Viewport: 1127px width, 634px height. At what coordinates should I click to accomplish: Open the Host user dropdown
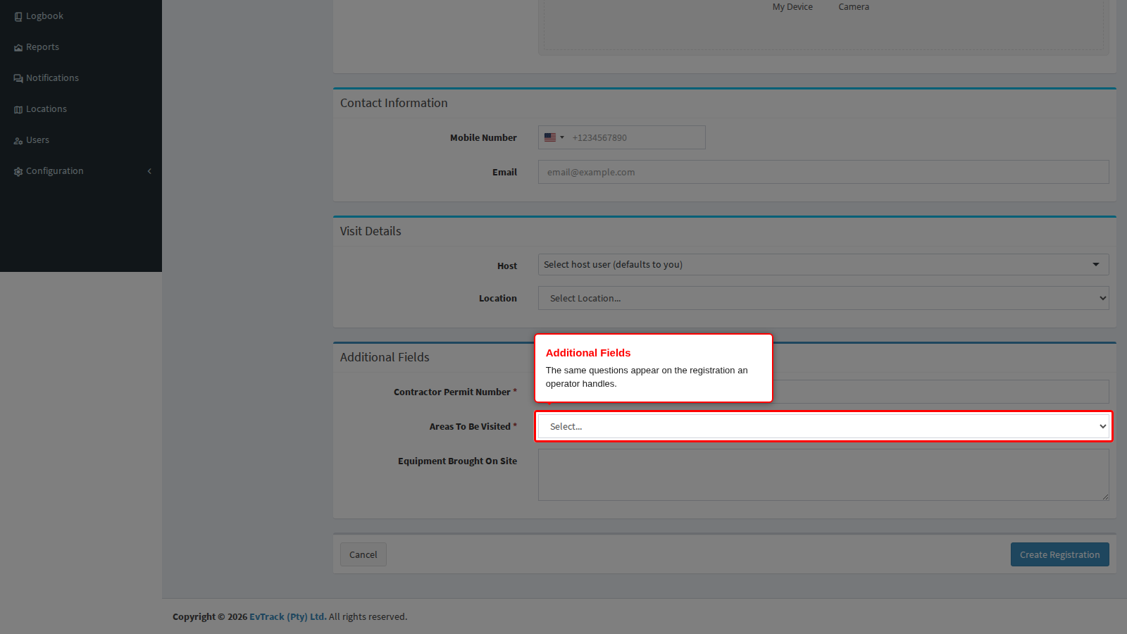(x=823, y=264)
